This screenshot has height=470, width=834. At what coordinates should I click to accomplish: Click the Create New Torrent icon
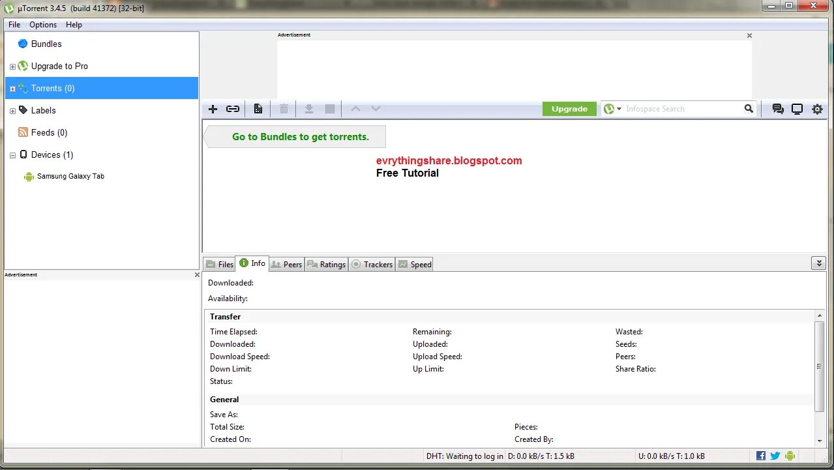(x=258, y=109)
